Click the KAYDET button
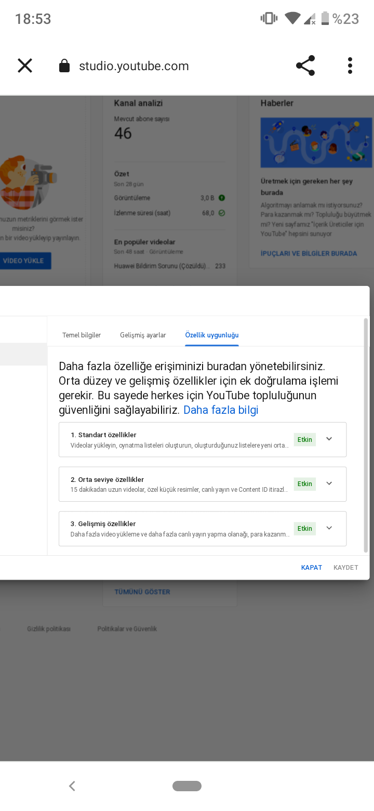This screenshot has width=374, height=811. tap(346, 567)
